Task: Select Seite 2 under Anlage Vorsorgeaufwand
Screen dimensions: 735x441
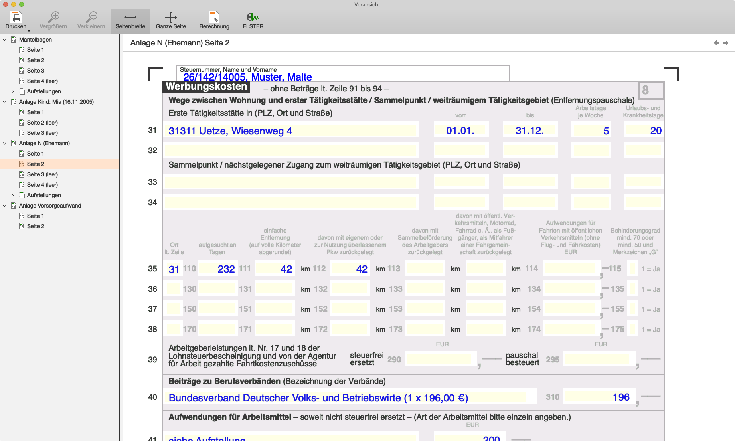Action: (x=36, y=226)
